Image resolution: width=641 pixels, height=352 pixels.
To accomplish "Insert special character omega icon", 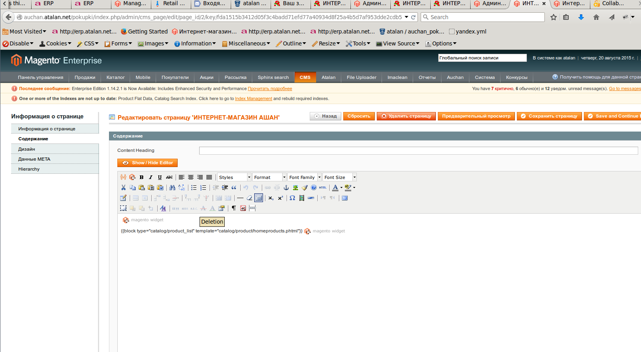I will [x=293, y=198].
